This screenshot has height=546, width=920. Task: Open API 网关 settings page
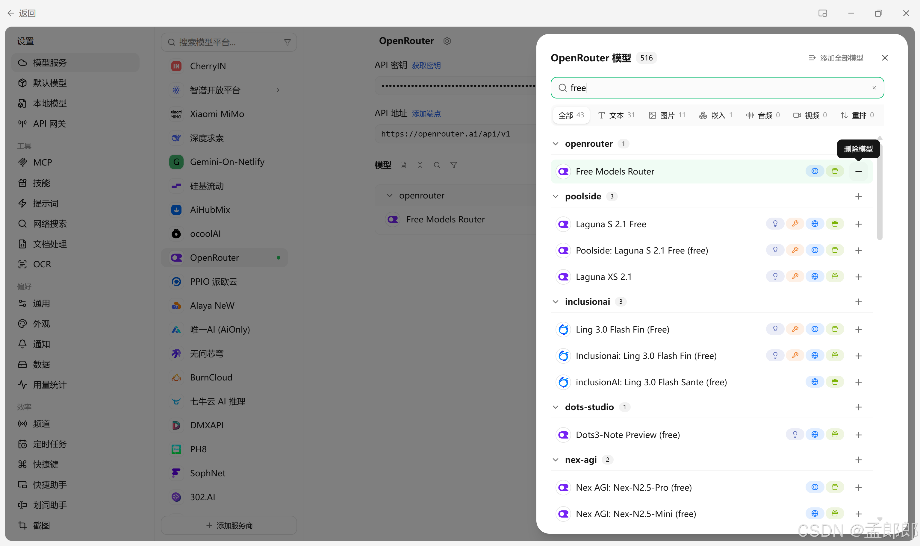(x=75, y=124)
